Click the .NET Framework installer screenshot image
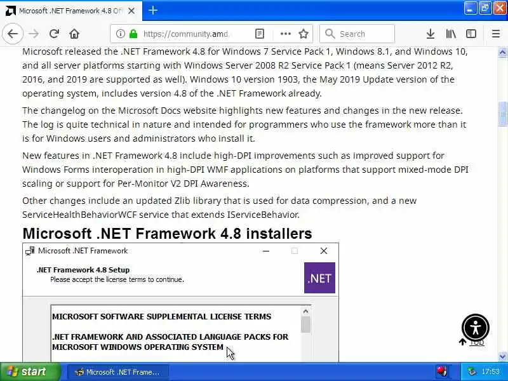 [180, 302]
